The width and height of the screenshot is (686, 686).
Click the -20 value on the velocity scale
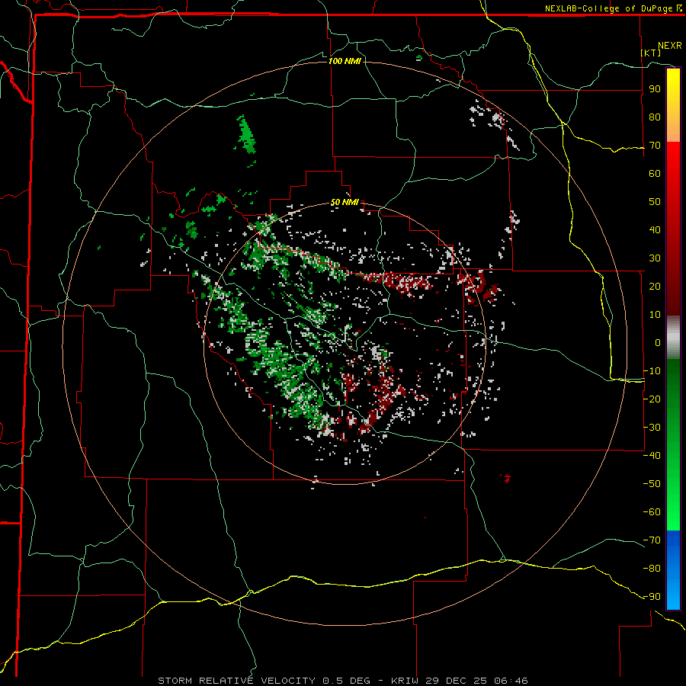coord(652,399)
